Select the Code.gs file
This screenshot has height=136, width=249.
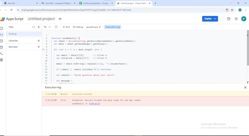pos(24,34)
